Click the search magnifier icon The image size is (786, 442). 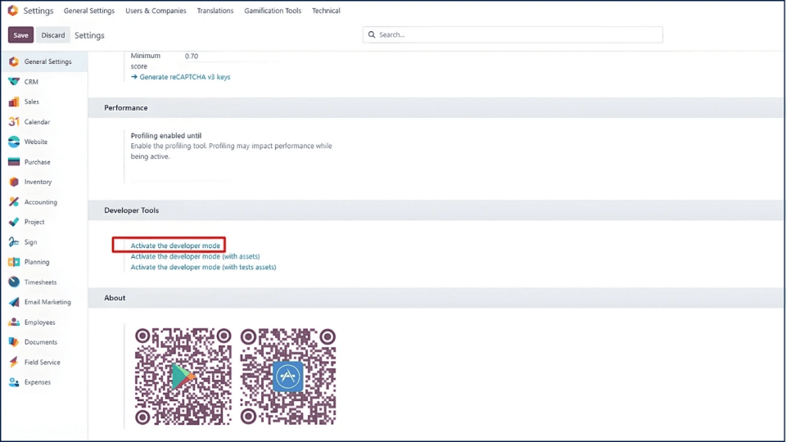[x=372, y=34]
